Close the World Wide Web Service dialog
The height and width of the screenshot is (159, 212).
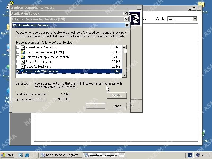click(x=127, y=25)
